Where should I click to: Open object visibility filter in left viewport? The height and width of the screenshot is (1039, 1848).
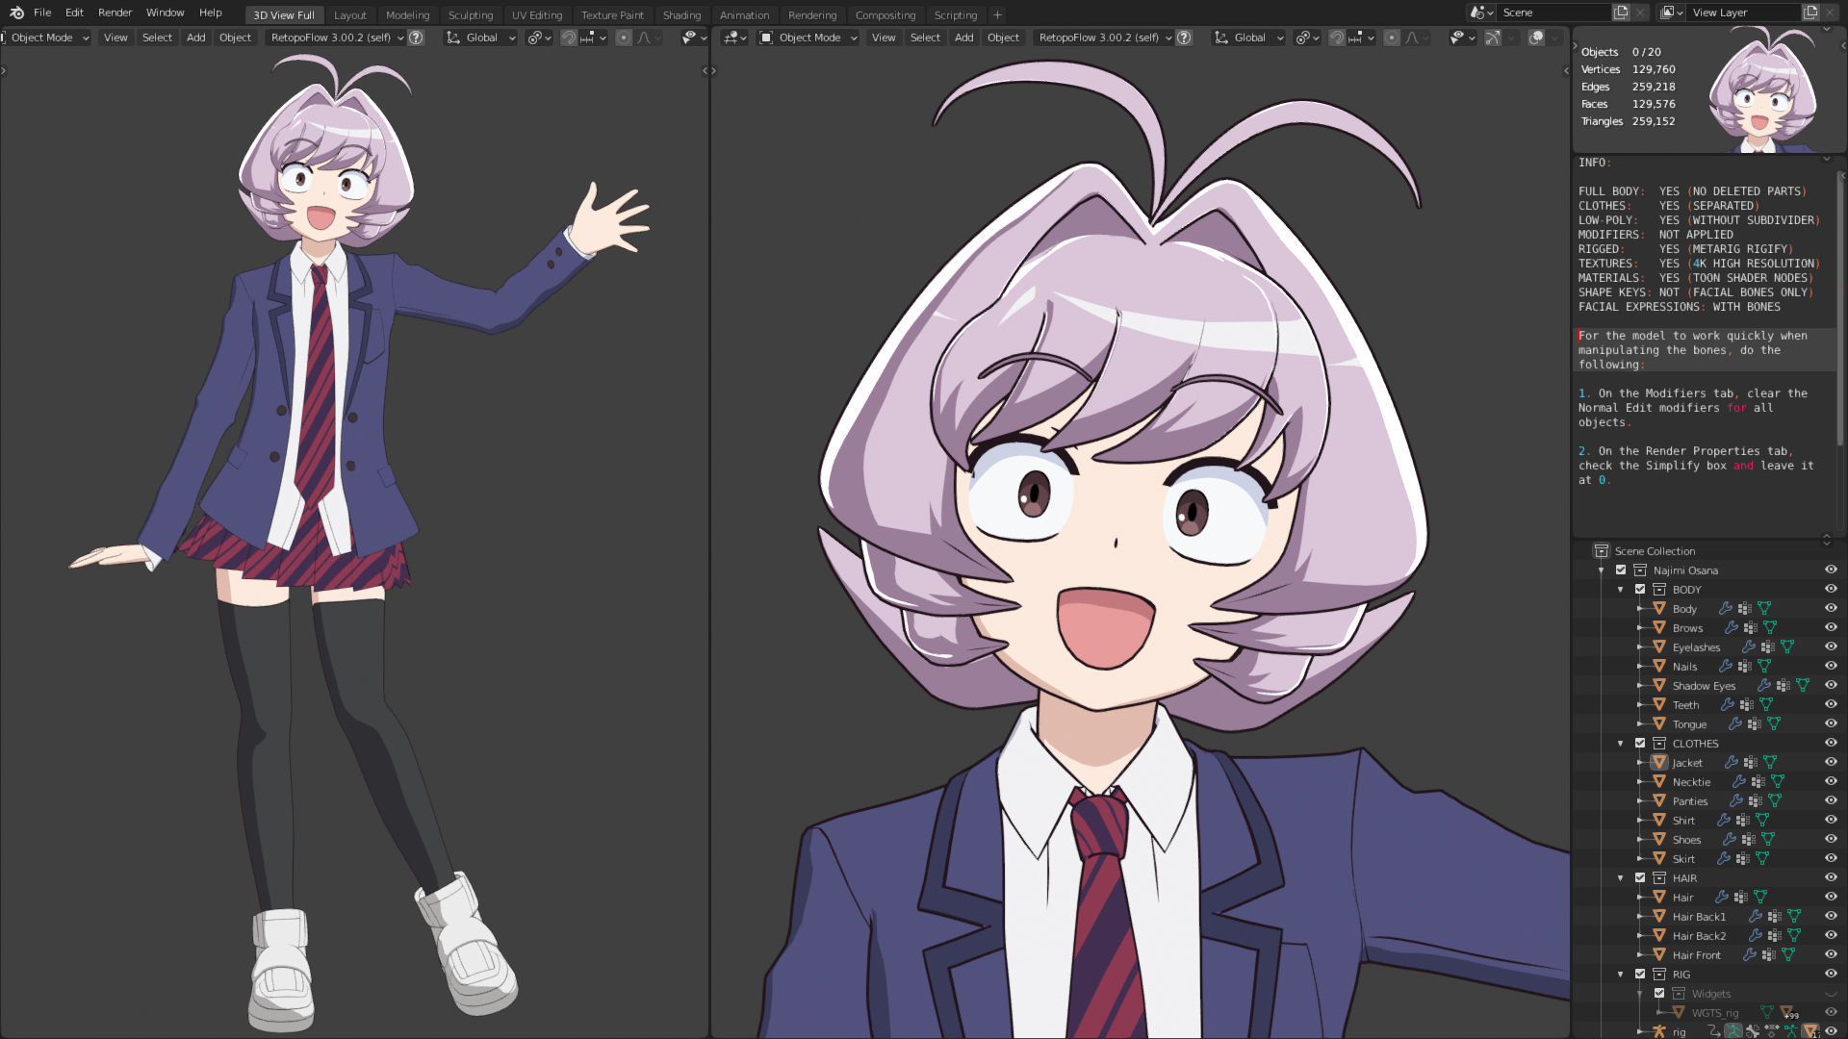click(x=694, y=38)
